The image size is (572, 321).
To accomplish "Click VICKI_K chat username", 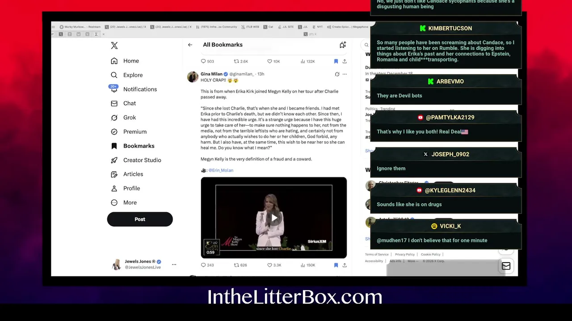I will tap(450, 226).
